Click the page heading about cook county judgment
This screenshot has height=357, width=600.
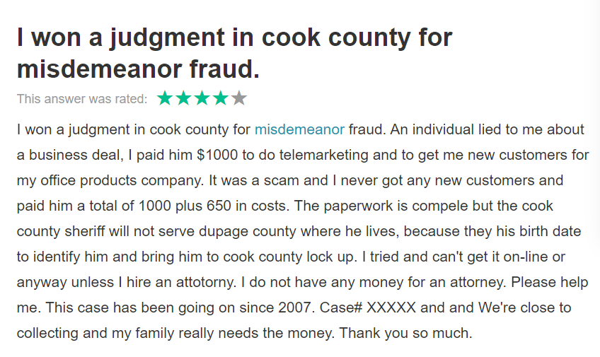tap(235, 53)
